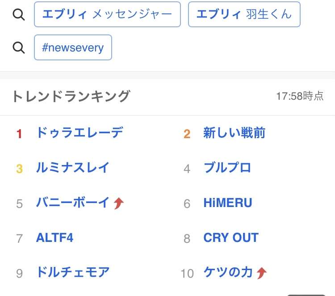Click the magnifier icon beside #newsevery
Screen dimensions: 335x296
[19, 47]
